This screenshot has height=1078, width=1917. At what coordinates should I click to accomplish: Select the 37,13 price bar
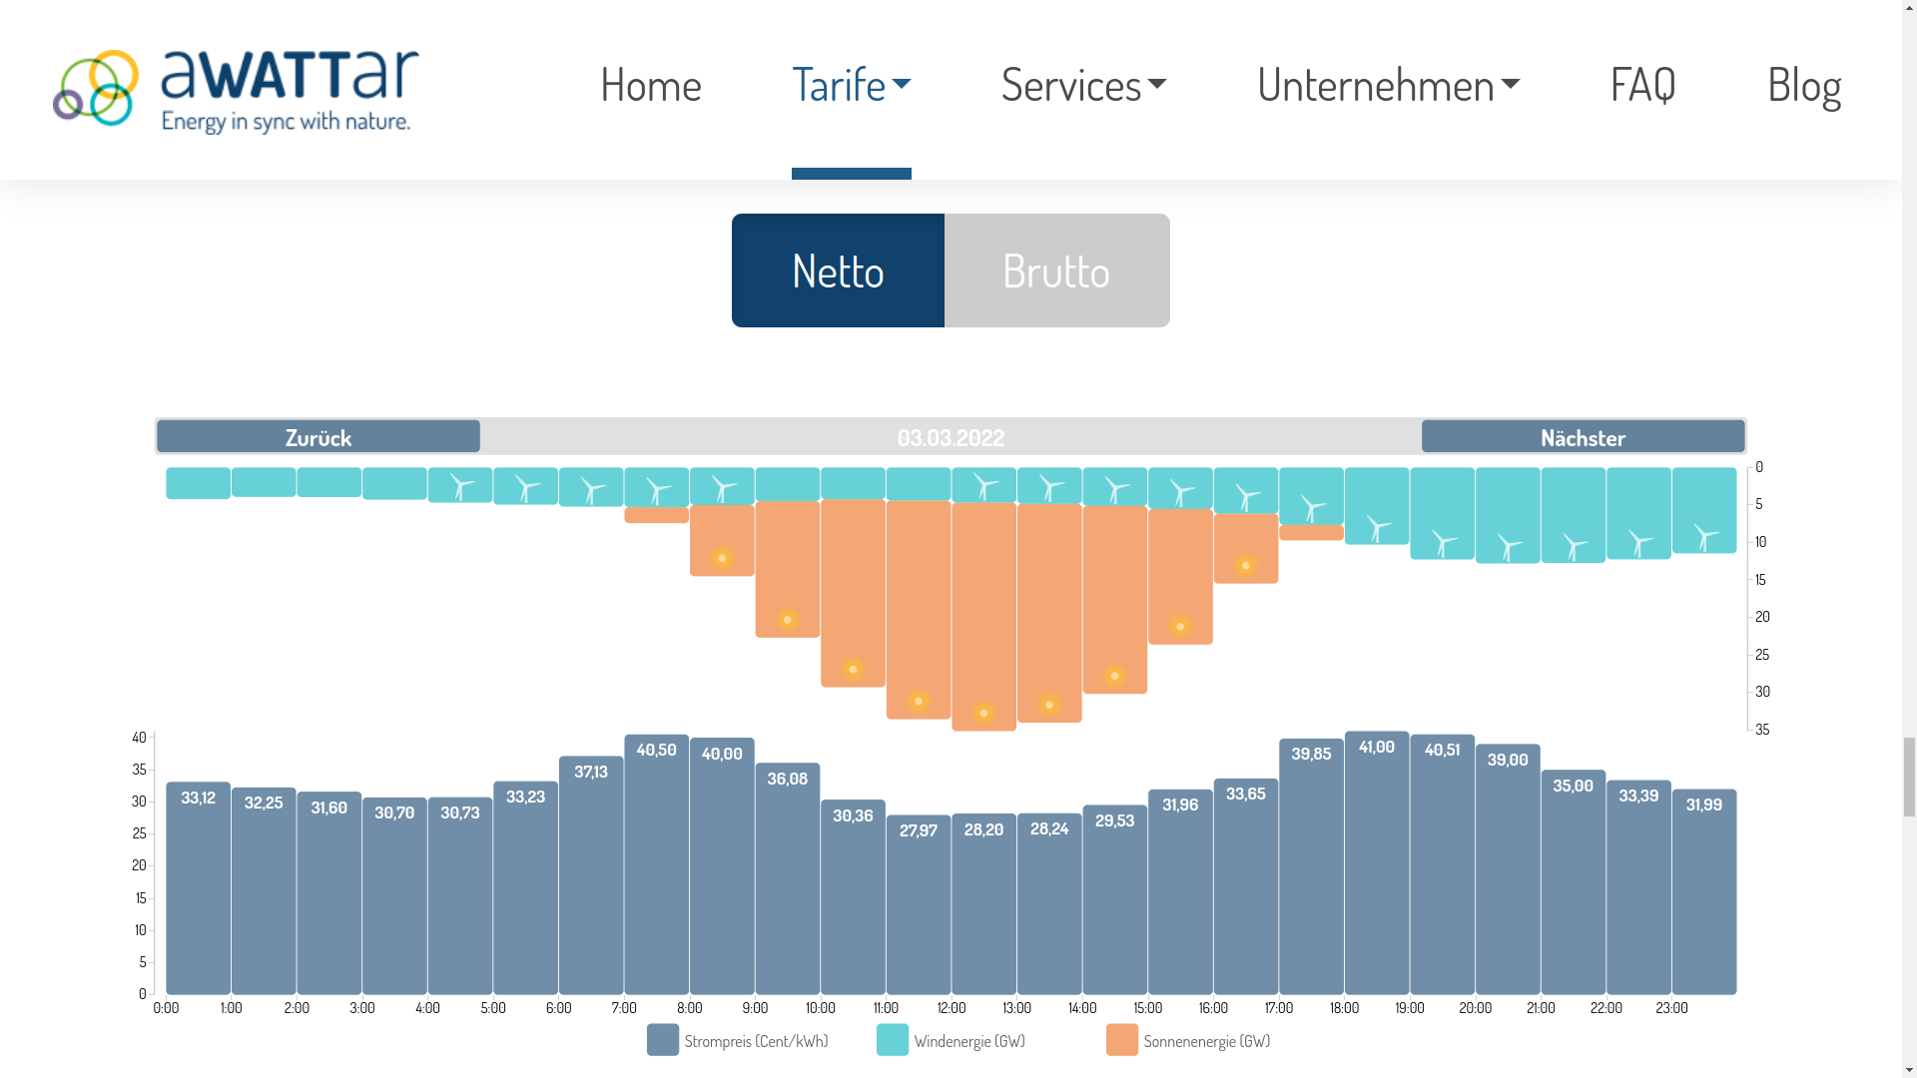point(591,875)
